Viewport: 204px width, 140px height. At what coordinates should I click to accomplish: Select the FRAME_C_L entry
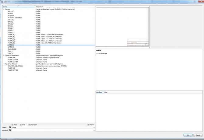tap(12, 39)
